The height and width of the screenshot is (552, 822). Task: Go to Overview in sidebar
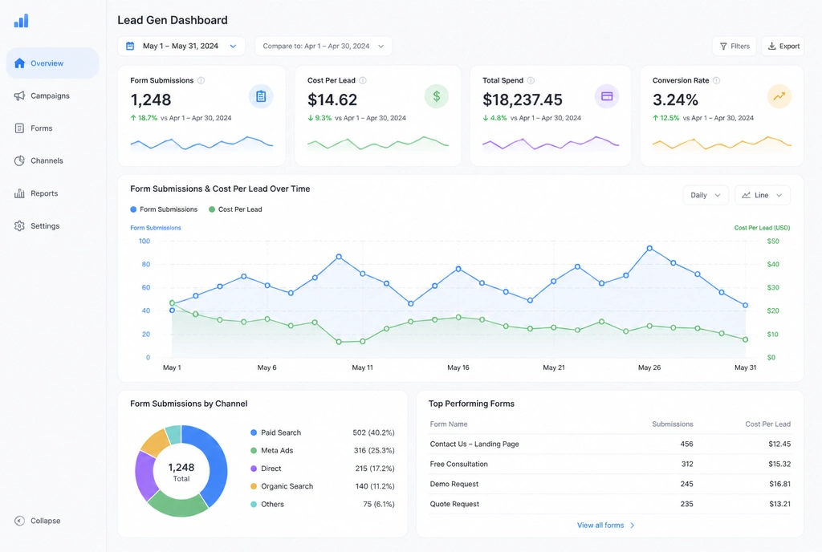[x=52, y=63]
